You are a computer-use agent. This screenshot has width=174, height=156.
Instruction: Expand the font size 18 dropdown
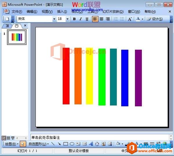coord(67,19)
